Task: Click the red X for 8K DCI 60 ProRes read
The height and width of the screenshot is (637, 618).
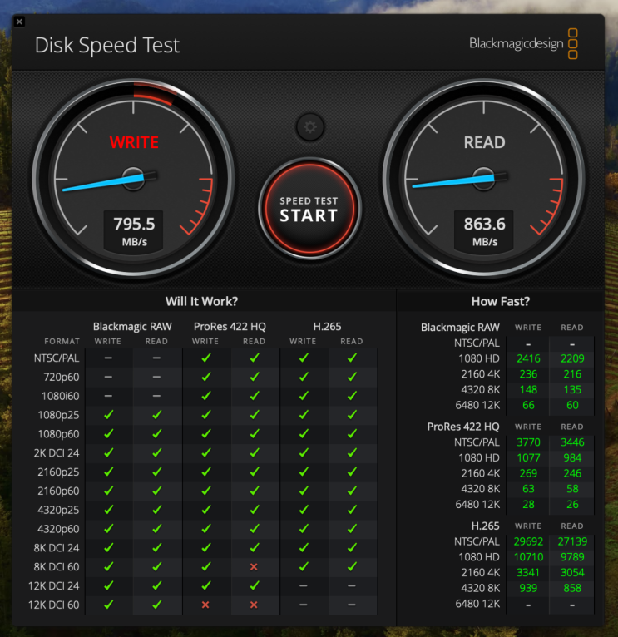Action: [x=254, y=566]
